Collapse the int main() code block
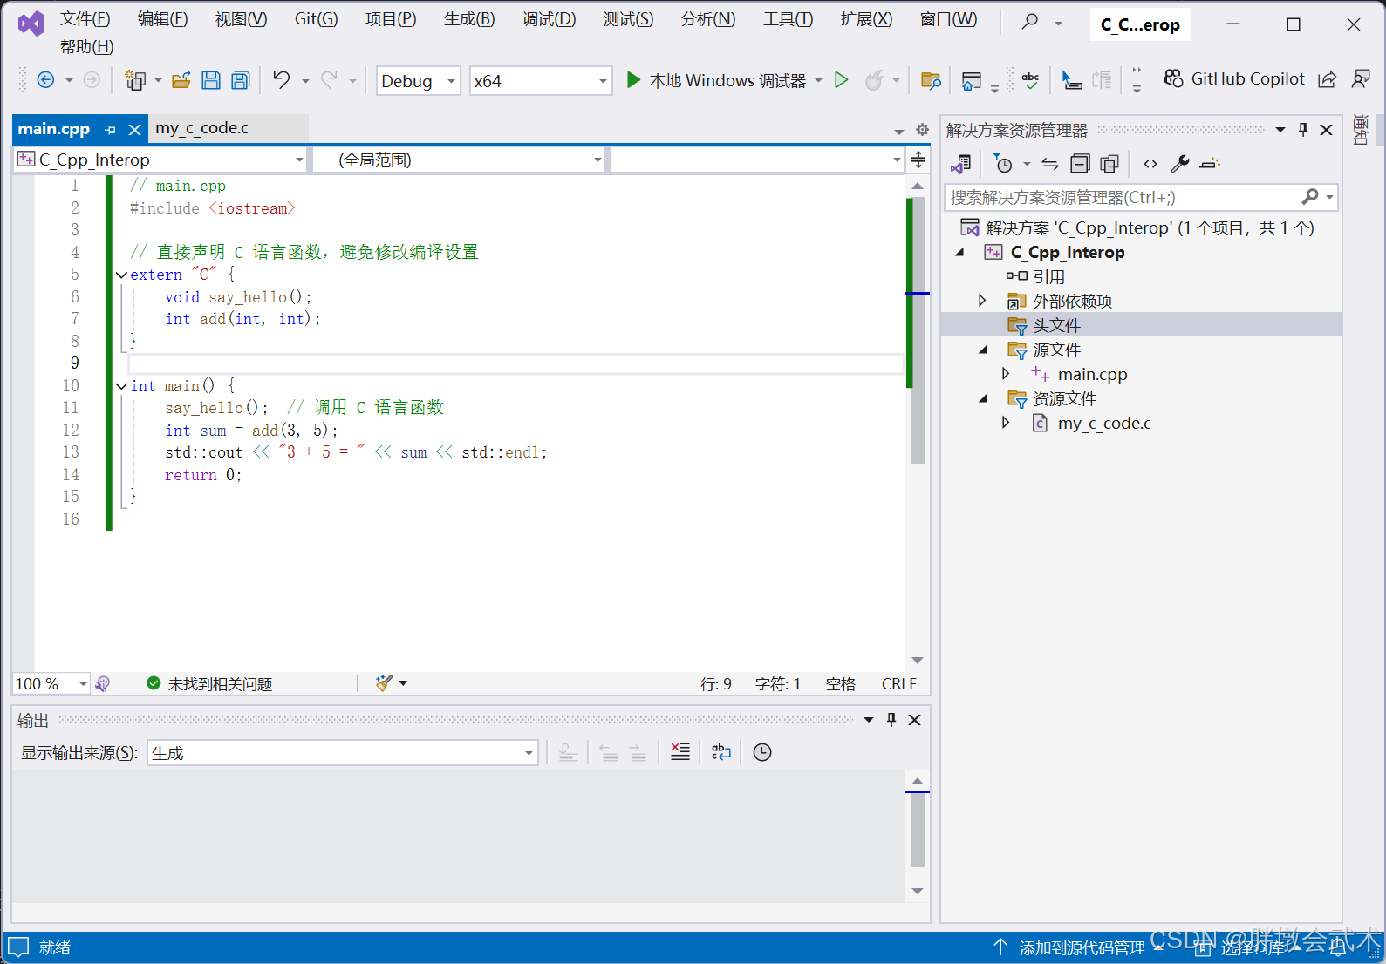This screenshot has width=1386, height=964. click(121, 385)
